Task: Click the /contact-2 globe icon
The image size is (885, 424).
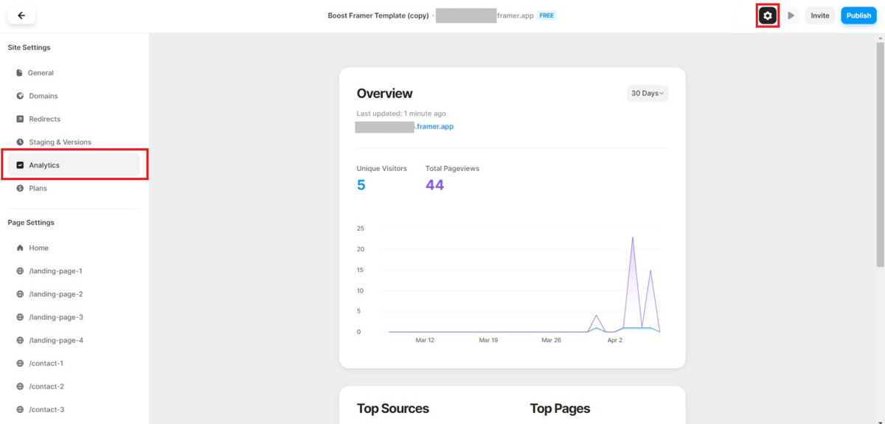Action: (20, 386)
